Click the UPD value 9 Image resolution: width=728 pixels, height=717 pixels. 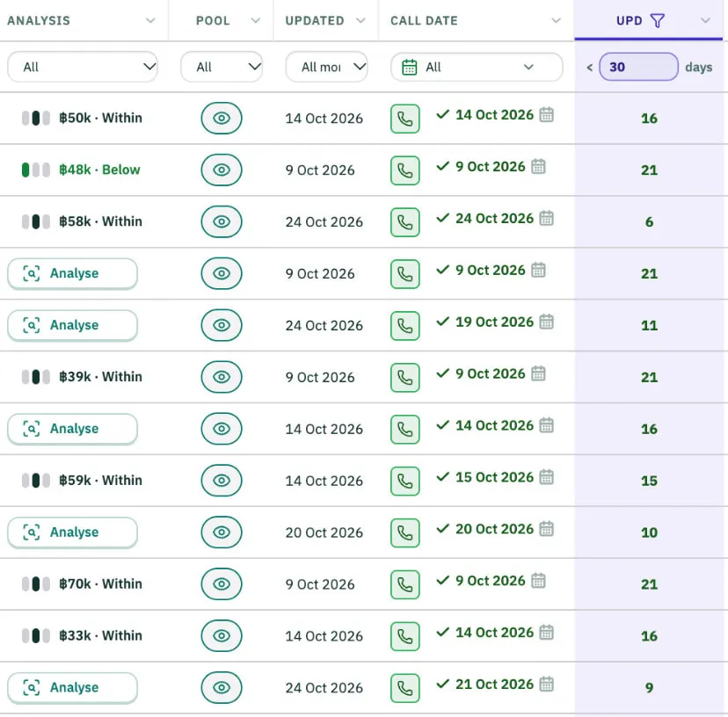pyautogui.click(x=649, y=688)
